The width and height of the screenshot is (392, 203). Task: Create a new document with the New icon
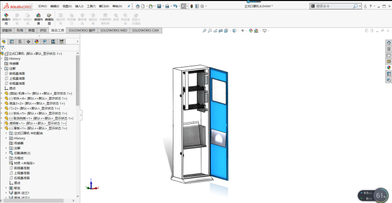coord(143,6)
